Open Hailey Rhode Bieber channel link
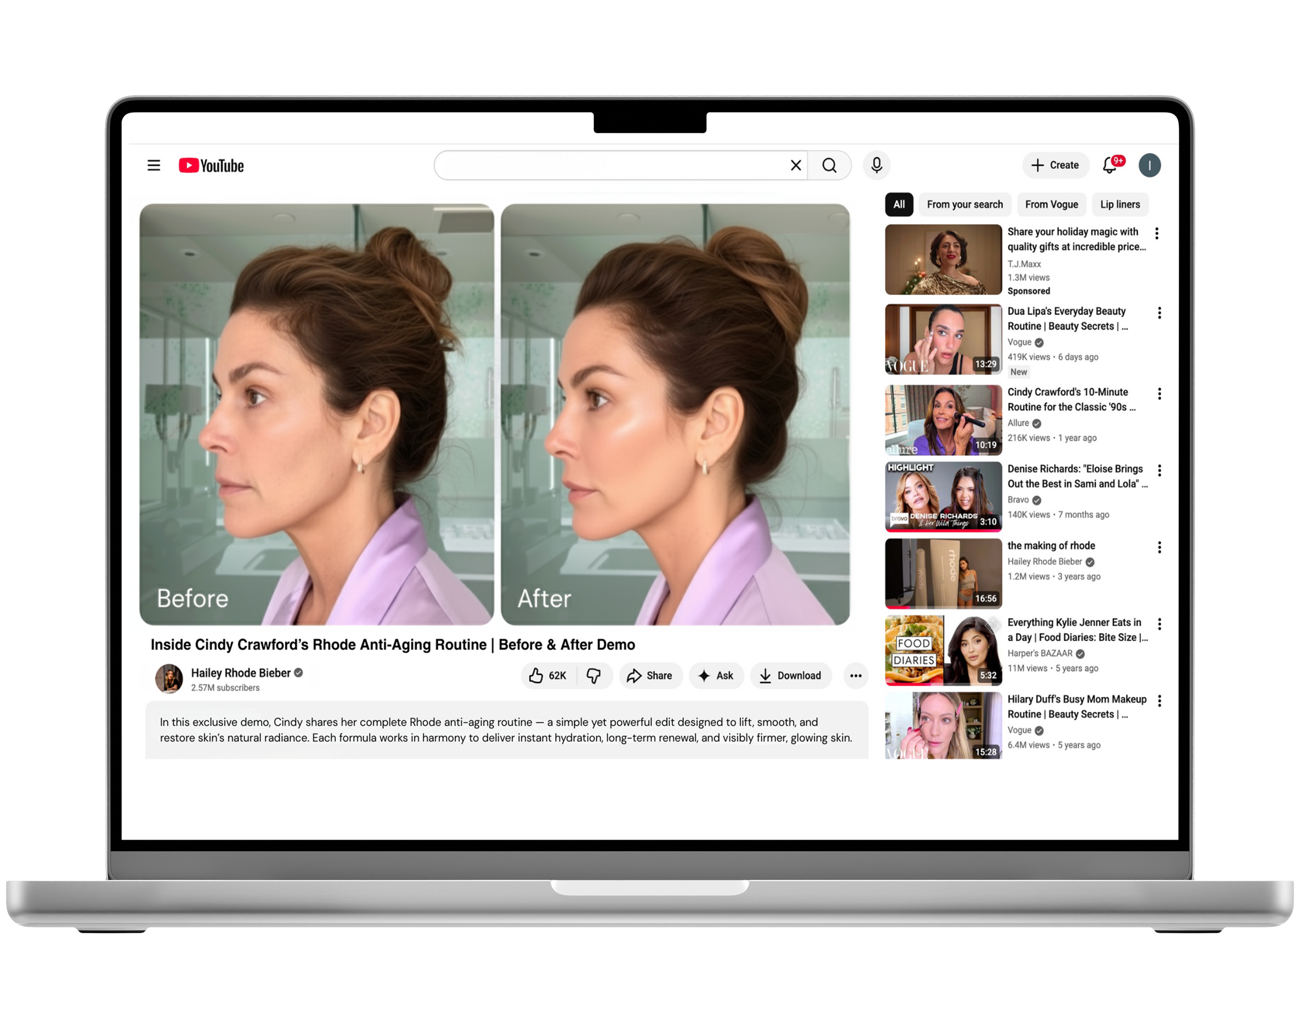The height and width of the screenshot is (1010, 1300). (x=240, y=673)
